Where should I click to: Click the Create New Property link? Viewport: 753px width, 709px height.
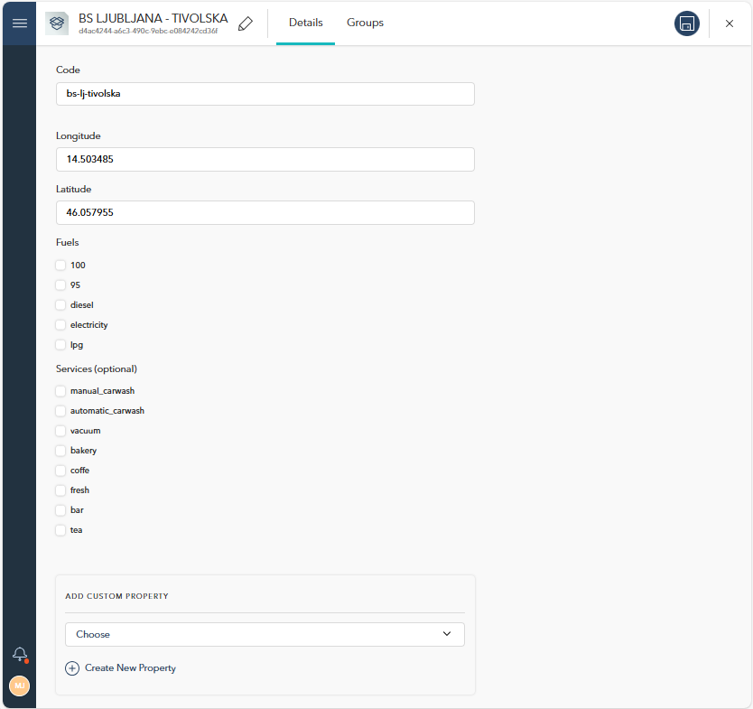[x=130, y=668]
